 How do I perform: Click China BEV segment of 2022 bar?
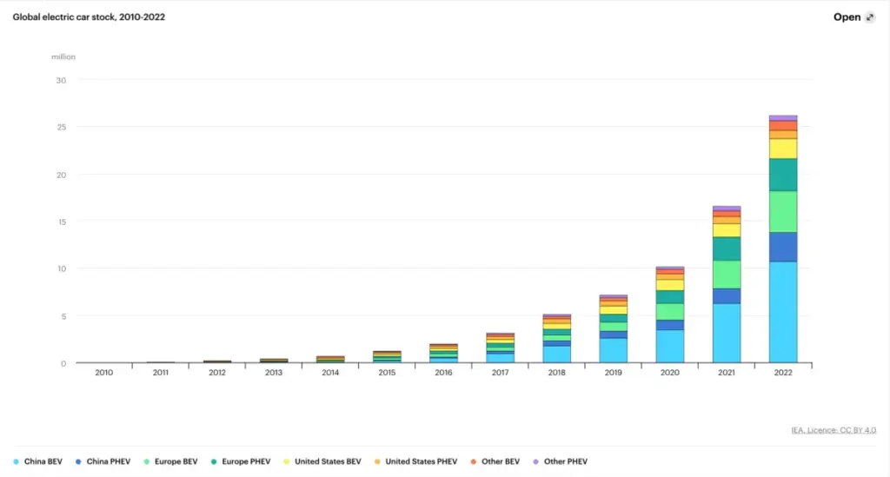[783, 311]
